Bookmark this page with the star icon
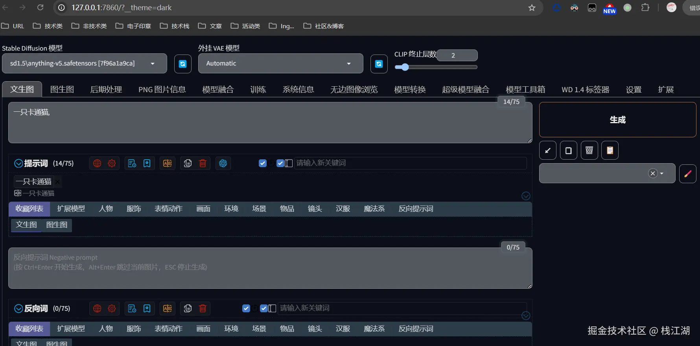Image resolution: width=700 pixels, height=346 pixels. click(x=532, y=8)
